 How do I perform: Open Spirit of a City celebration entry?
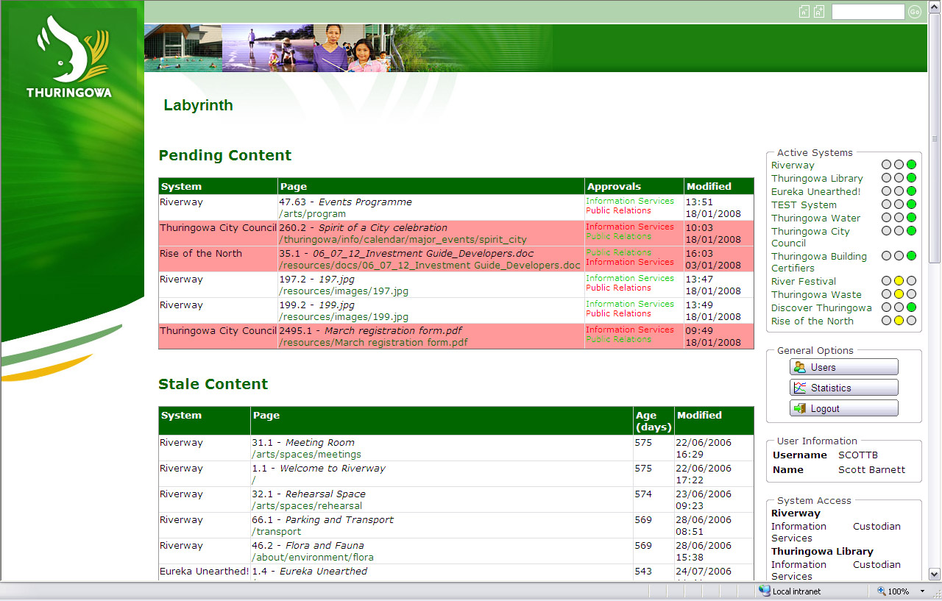(x=383, y=228)
